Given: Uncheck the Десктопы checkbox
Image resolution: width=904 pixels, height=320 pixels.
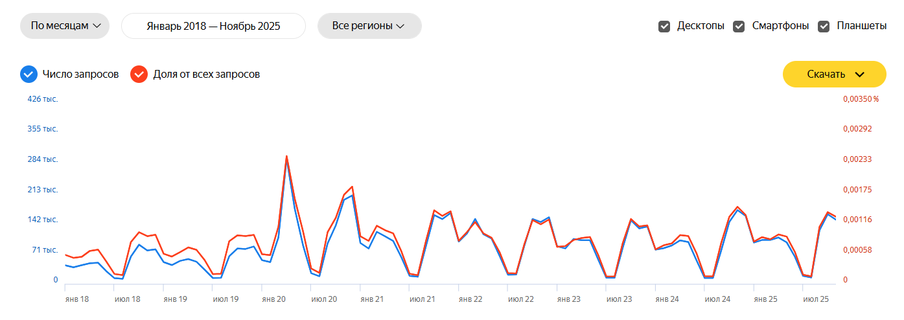Looking at the screenshot, I should (x=664, y=27).
